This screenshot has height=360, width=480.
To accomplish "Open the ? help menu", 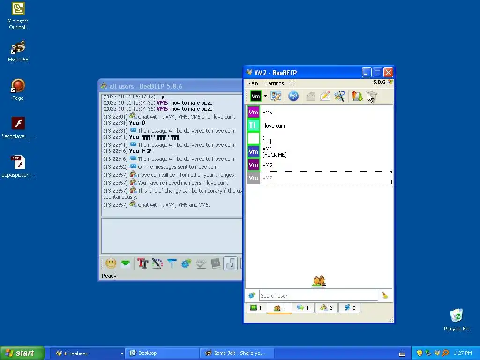I will click(292, 83).
